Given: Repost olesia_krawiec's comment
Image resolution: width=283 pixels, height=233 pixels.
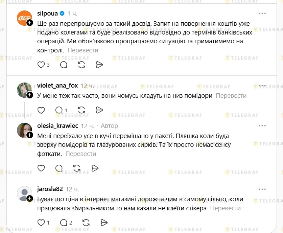Looking at the screenshot, I should point(77,168).
